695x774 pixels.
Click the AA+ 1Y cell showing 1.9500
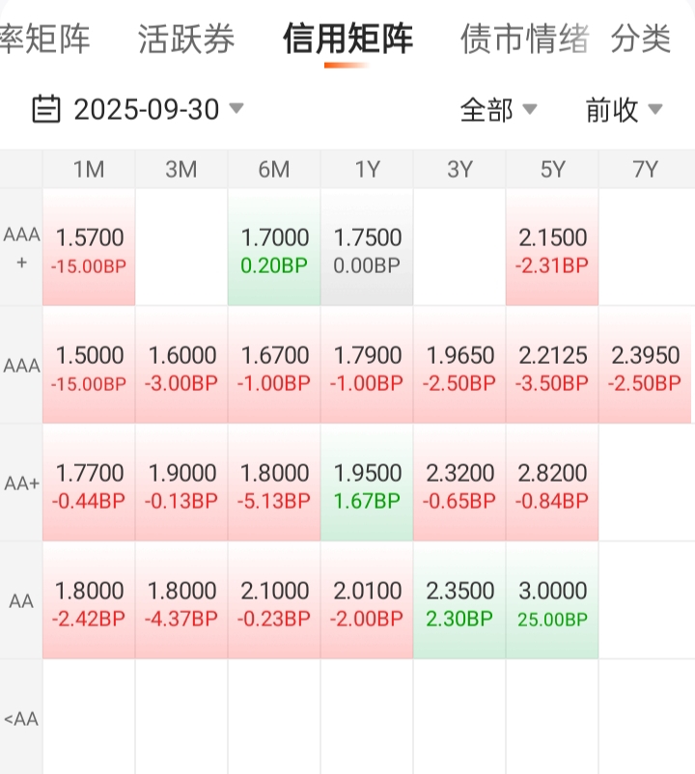pos(367,484)
